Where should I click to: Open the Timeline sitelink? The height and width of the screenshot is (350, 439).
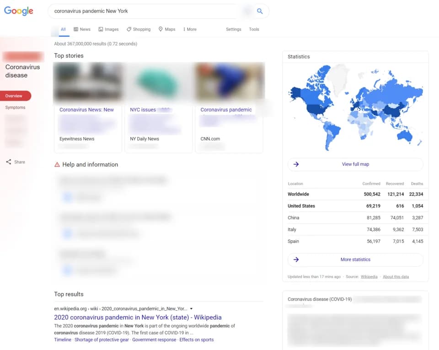63,339
